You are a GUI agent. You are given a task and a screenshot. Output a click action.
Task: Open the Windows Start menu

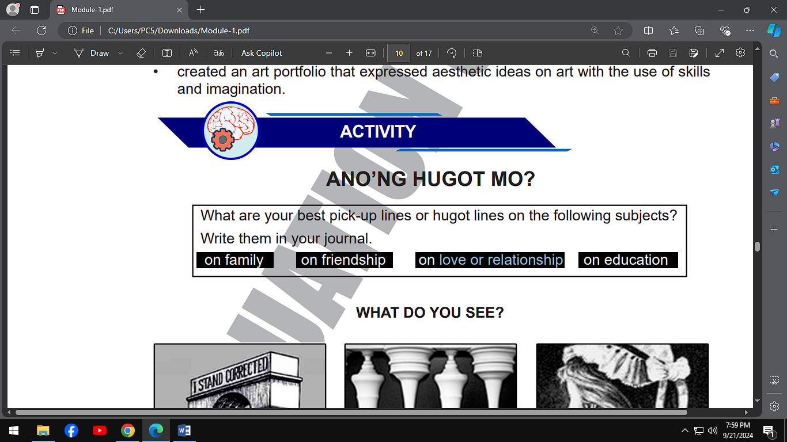[x=14, y=430]
